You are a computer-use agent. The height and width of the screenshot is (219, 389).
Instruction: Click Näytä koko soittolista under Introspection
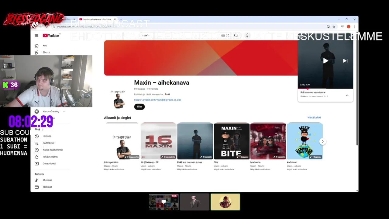click(x=114, y=169)
